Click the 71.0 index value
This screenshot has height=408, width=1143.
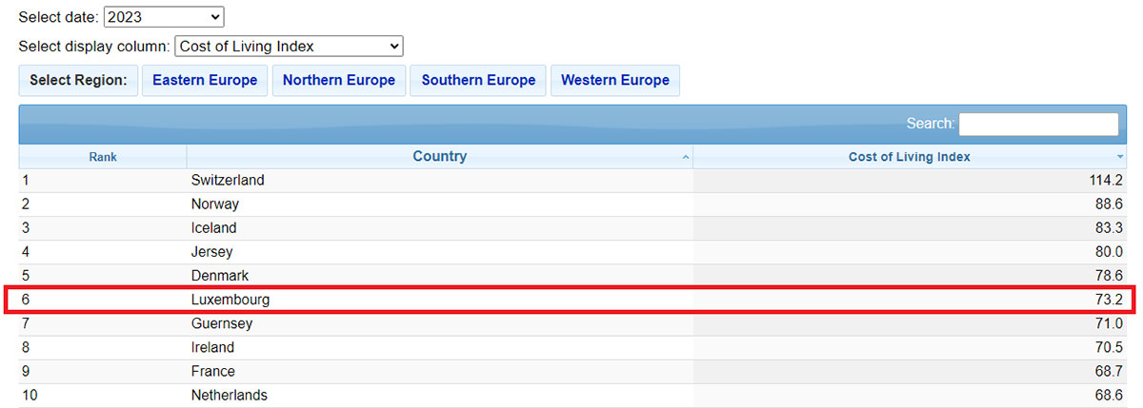tap(1110, 323)
